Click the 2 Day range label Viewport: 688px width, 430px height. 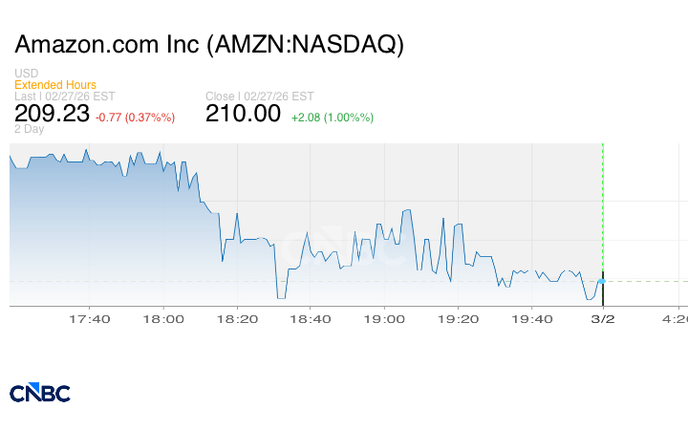coord(29,129)
